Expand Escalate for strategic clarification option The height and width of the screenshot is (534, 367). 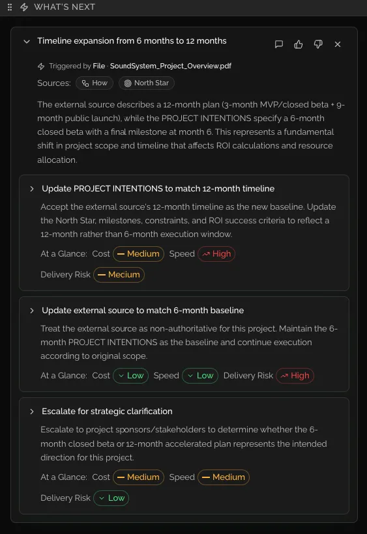coord(32,412)
